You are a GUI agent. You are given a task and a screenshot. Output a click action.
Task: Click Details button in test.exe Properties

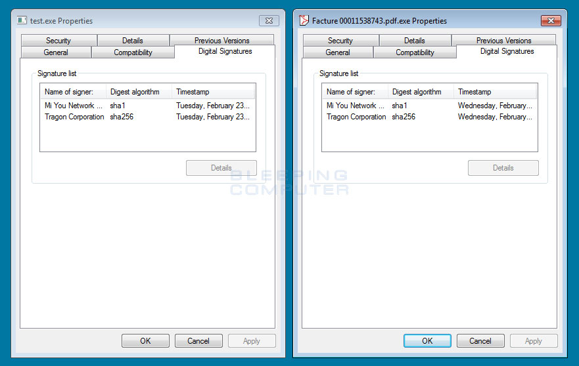[x=221, y=168]
